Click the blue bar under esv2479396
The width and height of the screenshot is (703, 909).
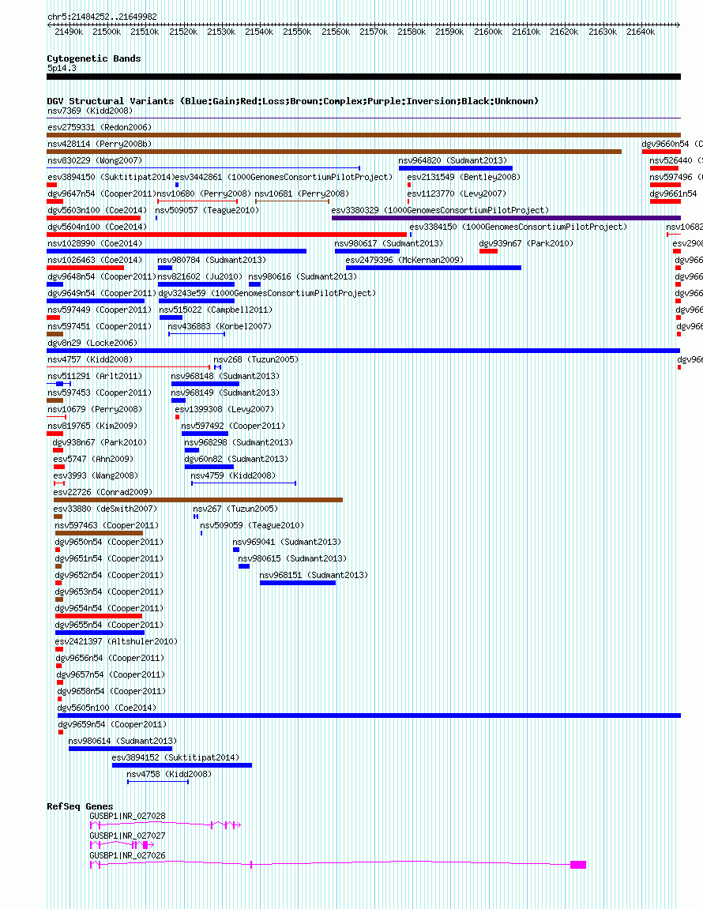click(434, 268)
